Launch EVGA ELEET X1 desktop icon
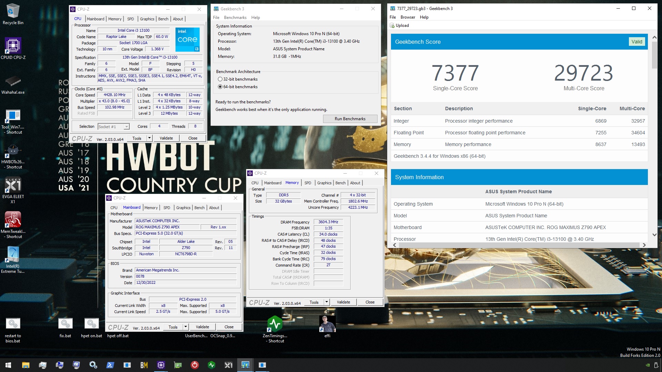Viewport: 662px width, 372px height. click(x=13, y=190)
